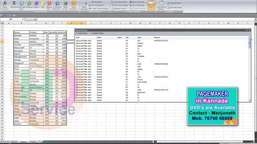257x144 pixels.
Task: Open the Text functions menu
Action: [x=43, y=5]
